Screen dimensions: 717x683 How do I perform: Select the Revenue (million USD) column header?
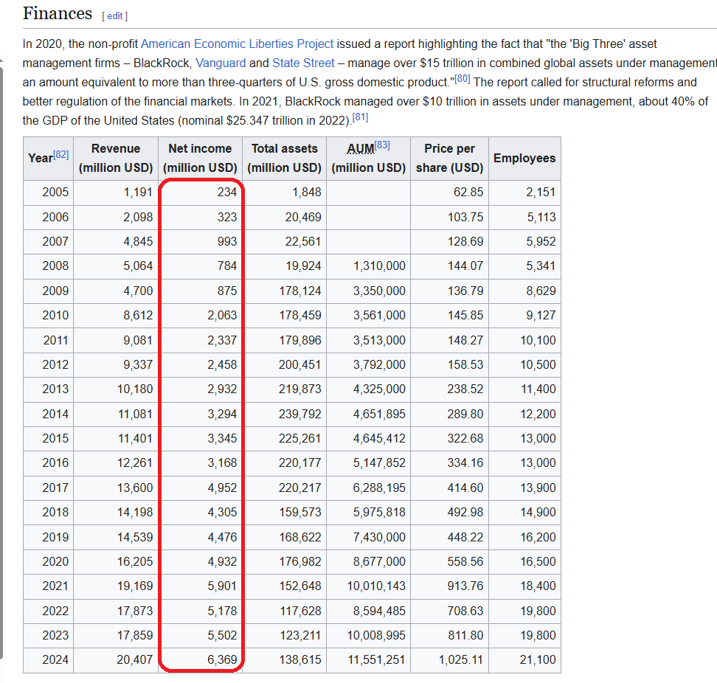116,158
